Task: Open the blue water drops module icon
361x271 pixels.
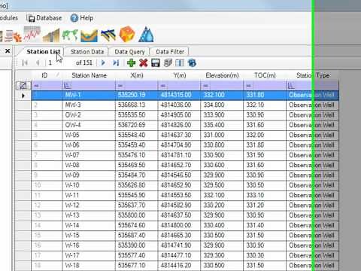Action: click(x=146, y=35)
